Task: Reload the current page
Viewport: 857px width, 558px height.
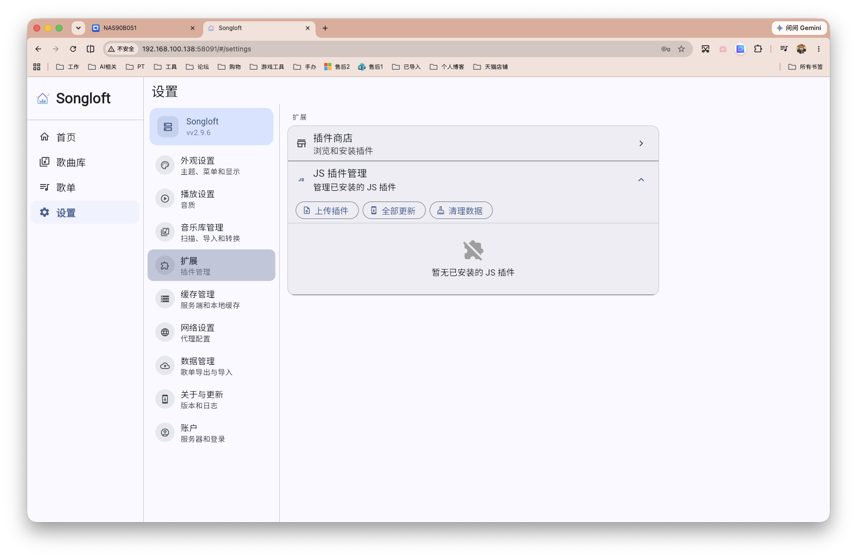Action: click(73, 49)
